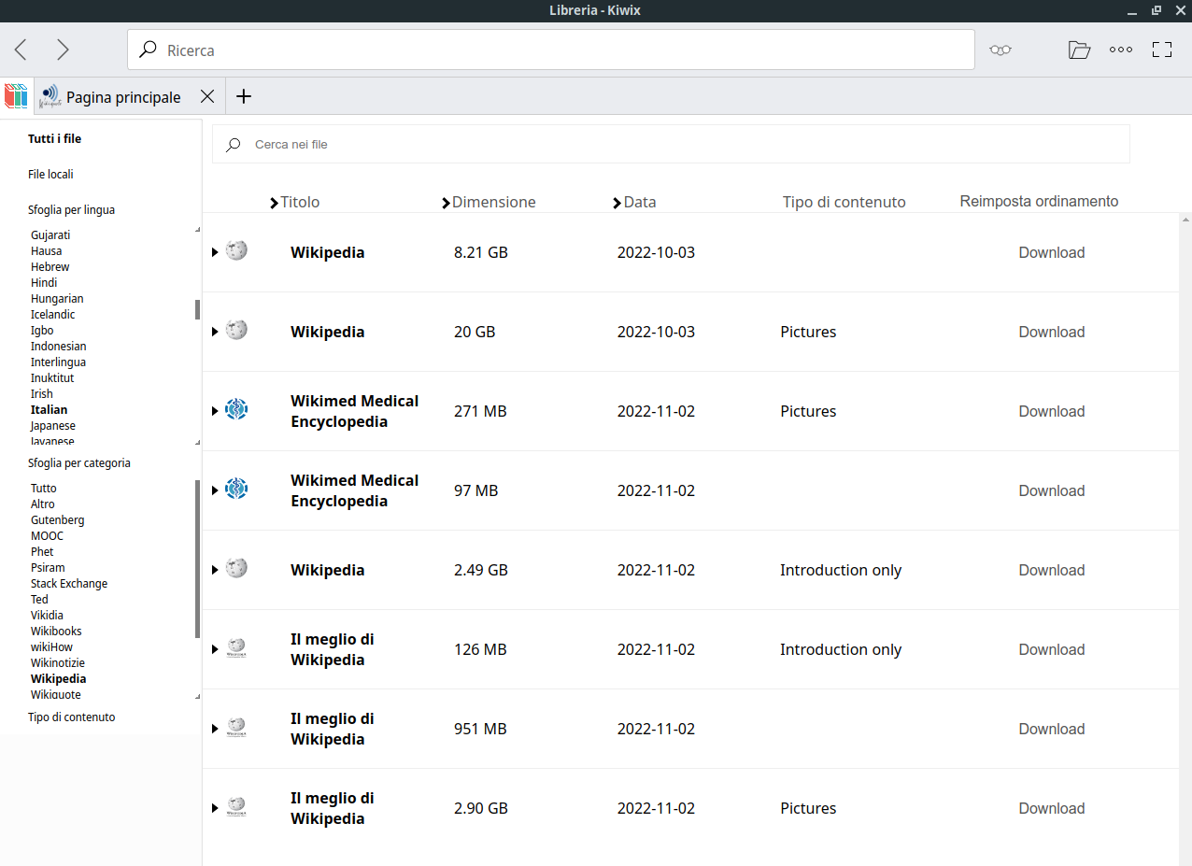Download the 2.90 GB Il meglio di Wikipedia
Screen dimensions: 1192x866
tap(1051, 808)
